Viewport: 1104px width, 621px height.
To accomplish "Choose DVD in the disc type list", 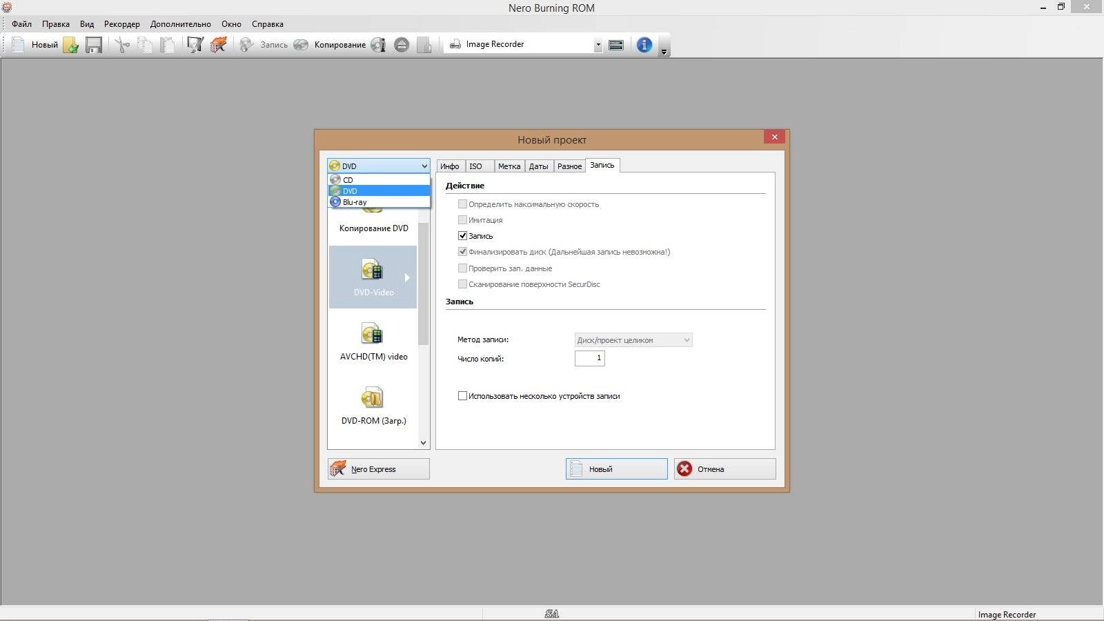I will pyautogui.click(x=379, y=191).
